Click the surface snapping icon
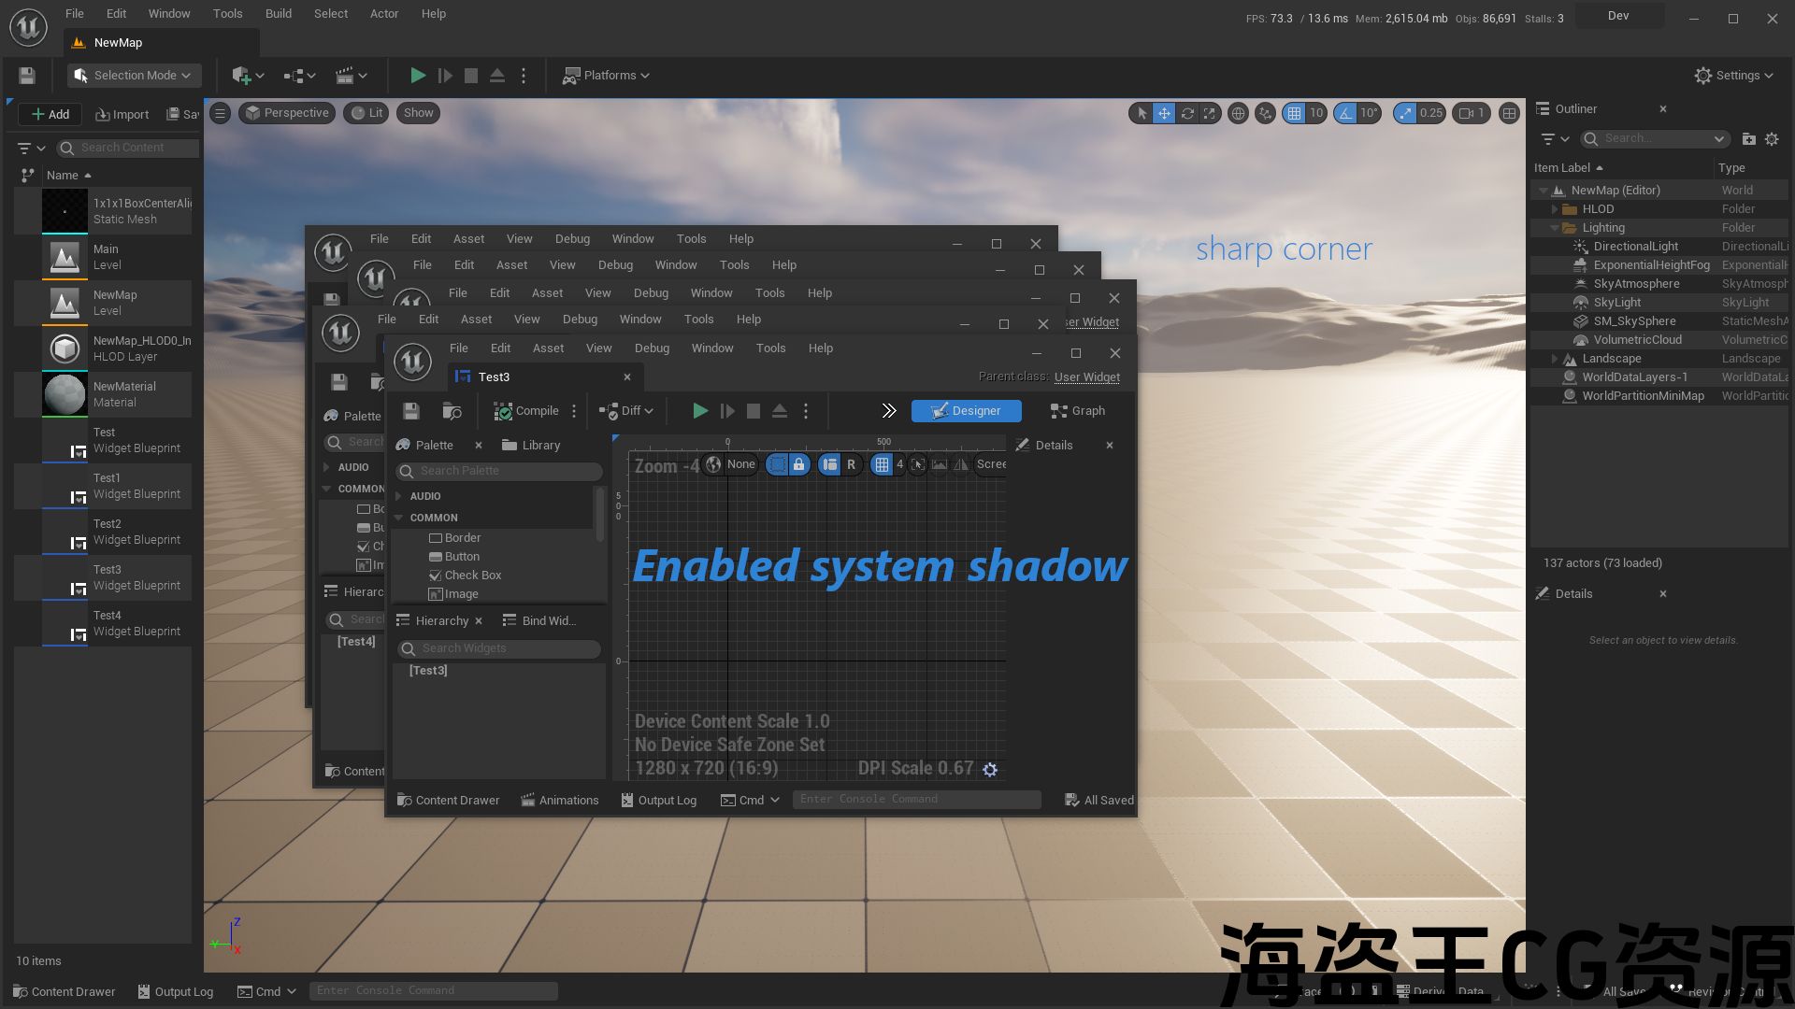Screen dimensions: 1795x1009 [x=1265, y=113]
